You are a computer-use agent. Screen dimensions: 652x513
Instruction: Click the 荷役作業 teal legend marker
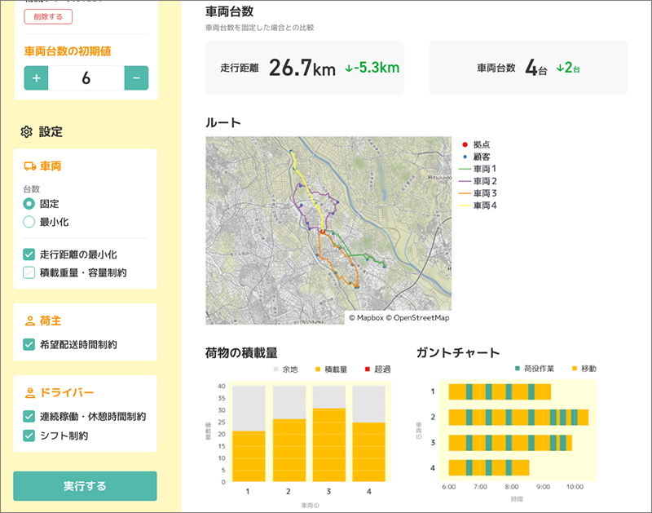[x=518, y=368]
